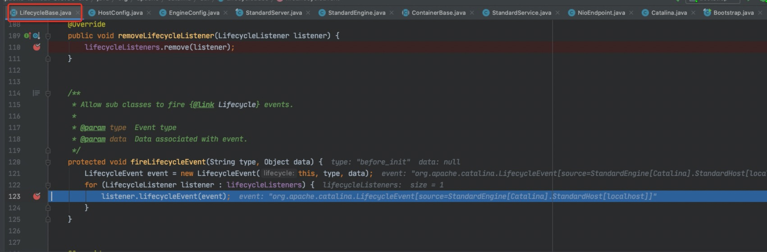The width and height of the screenshot is (767, 252).
Task: Click the class icon on the StandardServer.java tab
Action: pyautogui.click(x=239, y=13)
